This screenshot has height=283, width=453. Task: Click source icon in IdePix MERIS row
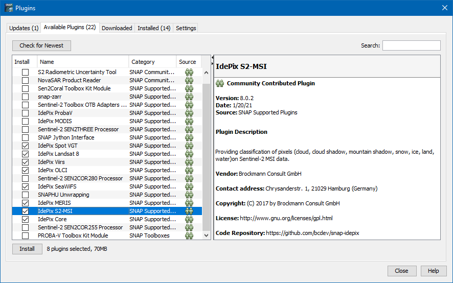(189, 203)
